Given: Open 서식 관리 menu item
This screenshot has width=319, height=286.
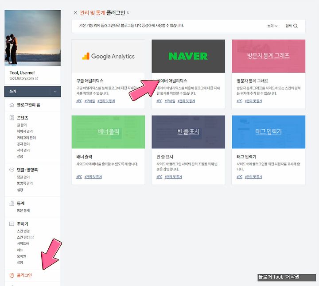Looking at the screenshot, I should pyautogui.click(x=23, y=150).
